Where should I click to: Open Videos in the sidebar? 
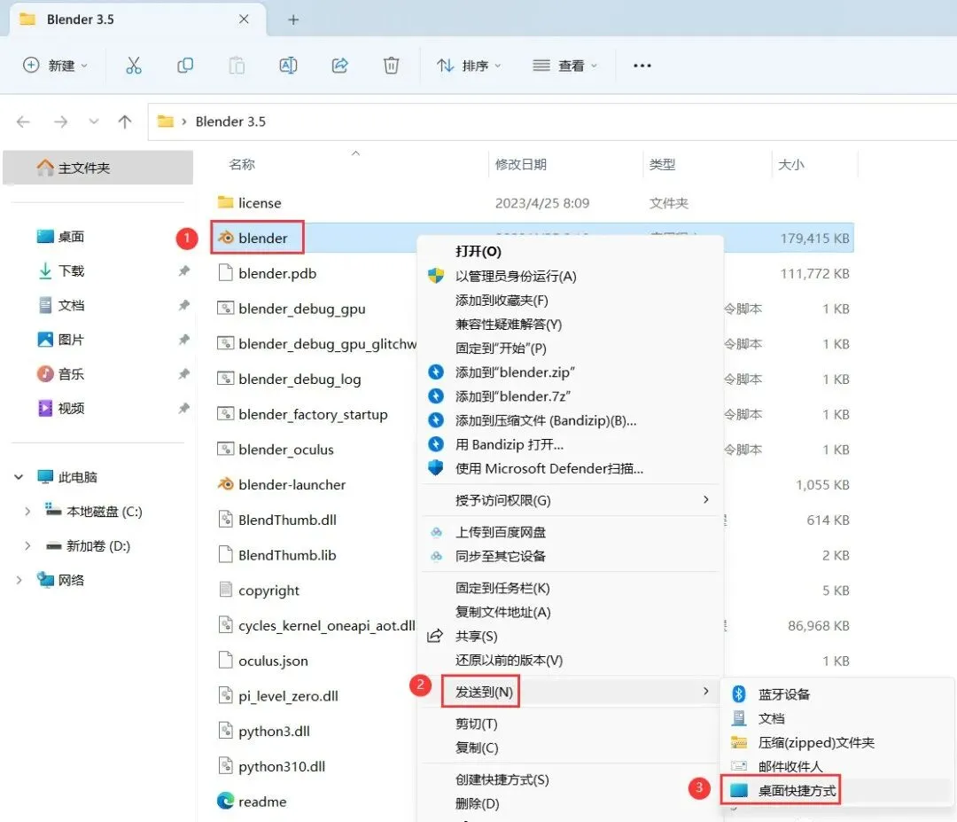(x=60, y=407)
